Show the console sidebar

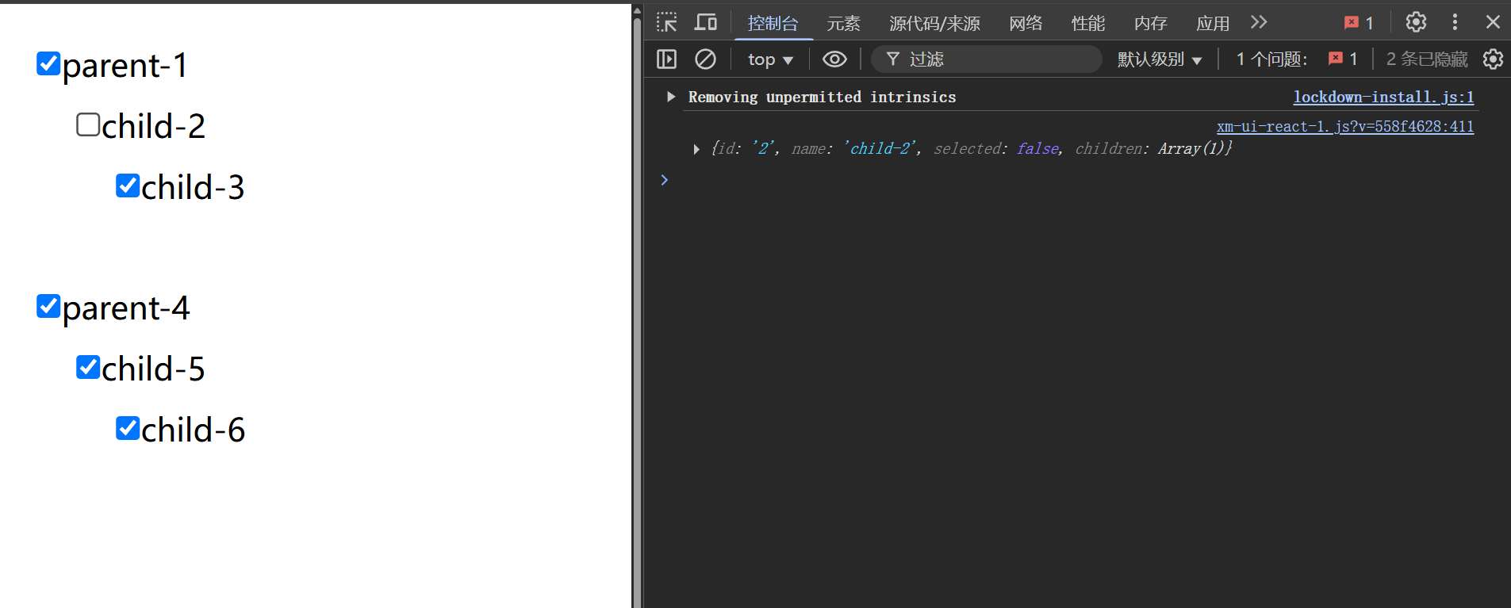point(667,59)
